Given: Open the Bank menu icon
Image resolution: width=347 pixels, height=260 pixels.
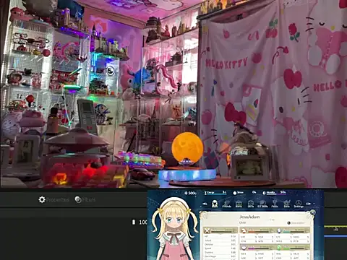Looking at the screenshot, I should point(239,204).
